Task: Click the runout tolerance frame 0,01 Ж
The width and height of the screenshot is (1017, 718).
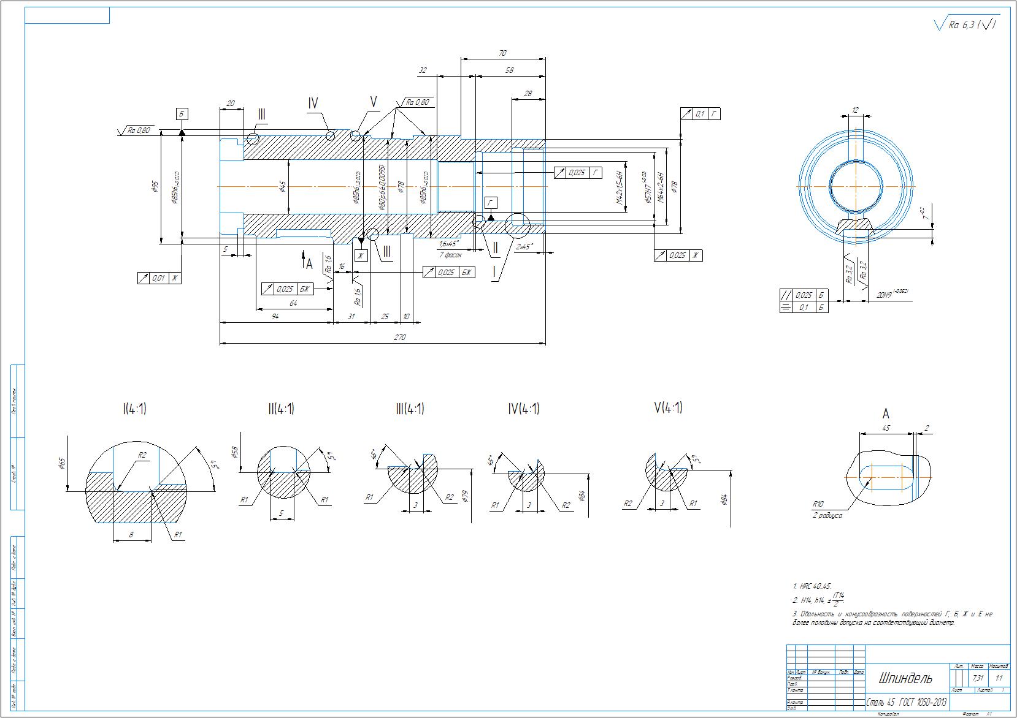Action: [159, 278]
